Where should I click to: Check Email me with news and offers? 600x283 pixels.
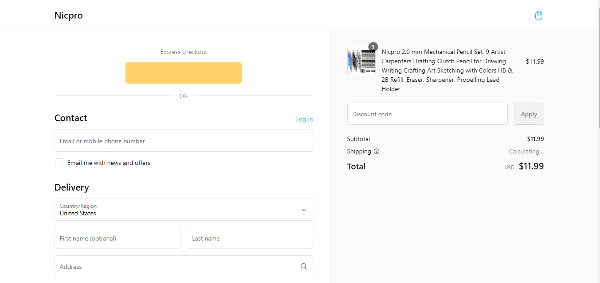pos(59,162)
